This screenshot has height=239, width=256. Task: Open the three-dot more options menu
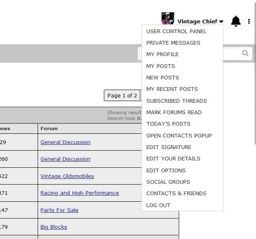(249, 21)
